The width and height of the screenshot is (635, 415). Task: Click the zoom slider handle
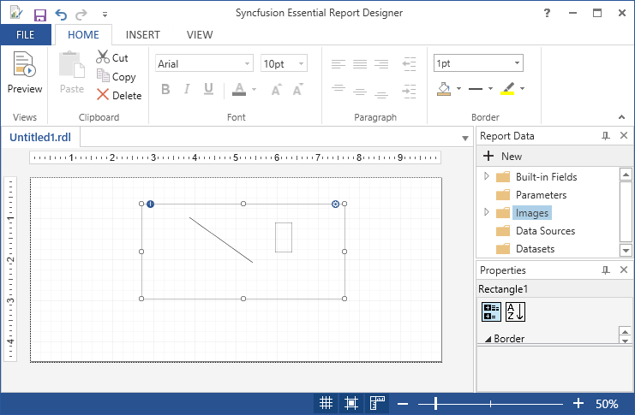pos(436,403)
